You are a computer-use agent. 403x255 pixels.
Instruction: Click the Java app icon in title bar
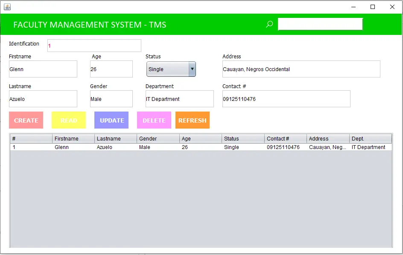point(7,7)
